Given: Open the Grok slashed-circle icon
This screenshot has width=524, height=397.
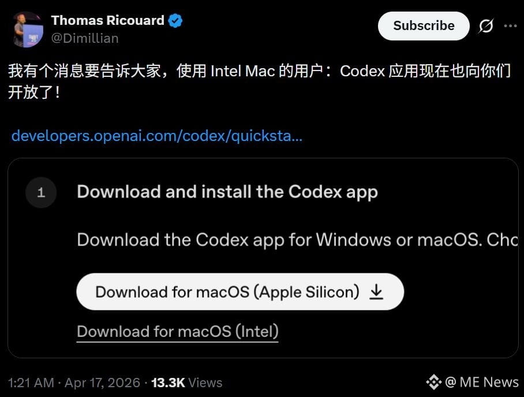Looking at the screenshot, I should (x=485, y=26).
